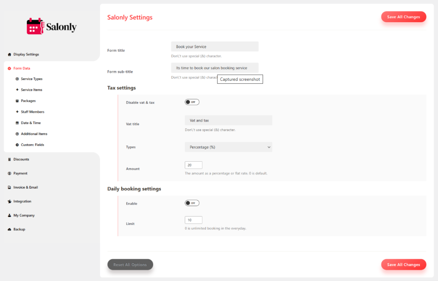Click the My Company person icon

point(9,216)
